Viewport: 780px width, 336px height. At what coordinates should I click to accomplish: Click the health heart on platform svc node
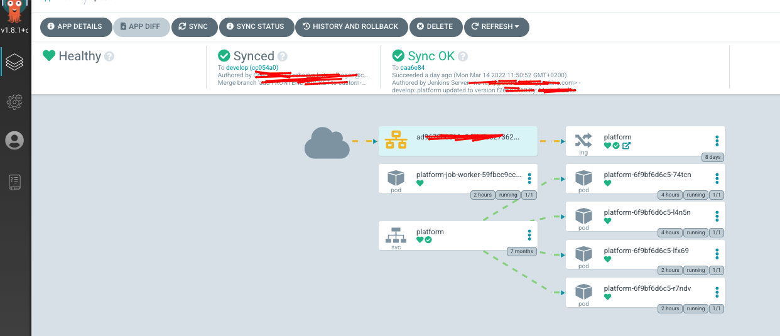click(x=420, y=240)
